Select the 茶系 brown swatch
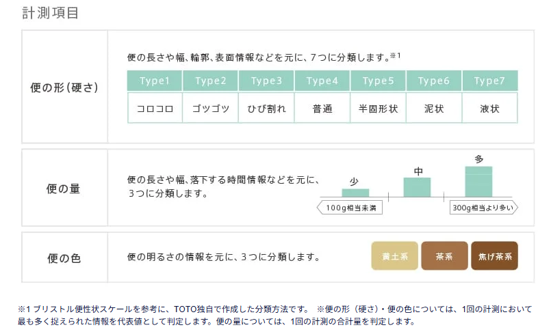The height and width of the screenshot is (334, 551). 444,255
